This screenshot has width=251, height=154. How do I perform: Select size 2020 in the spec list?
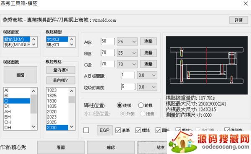[x=57, y=111]
